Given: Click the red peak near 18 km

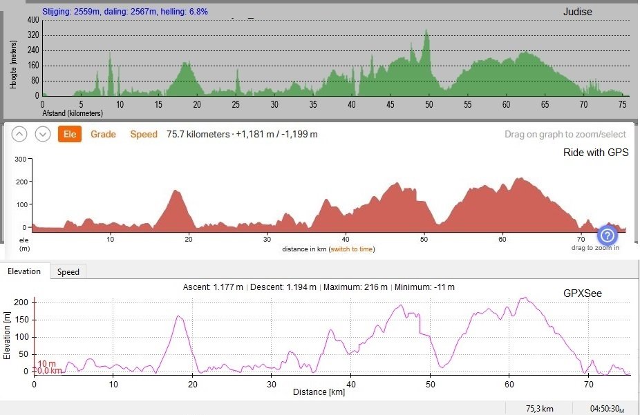Looking at the screenshot, I should coord(176,192).
